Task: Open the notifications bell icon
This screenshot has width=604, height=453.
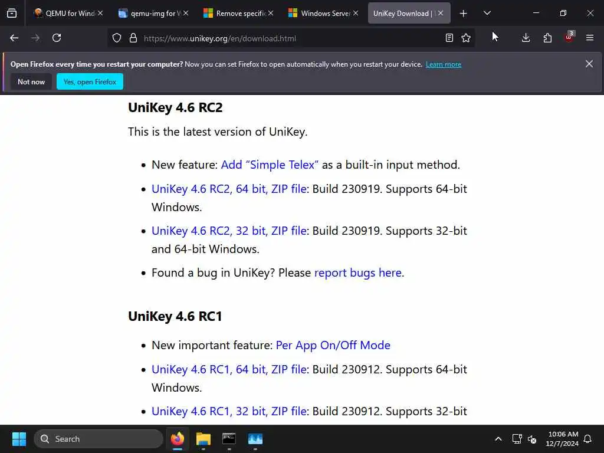Action: point(588,439)
